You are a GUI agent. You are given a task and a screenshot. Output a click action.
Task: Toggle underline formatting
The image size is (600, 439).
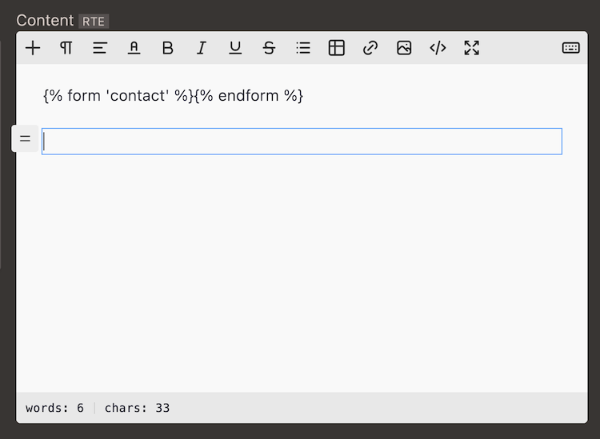click(x=235, y=48)
